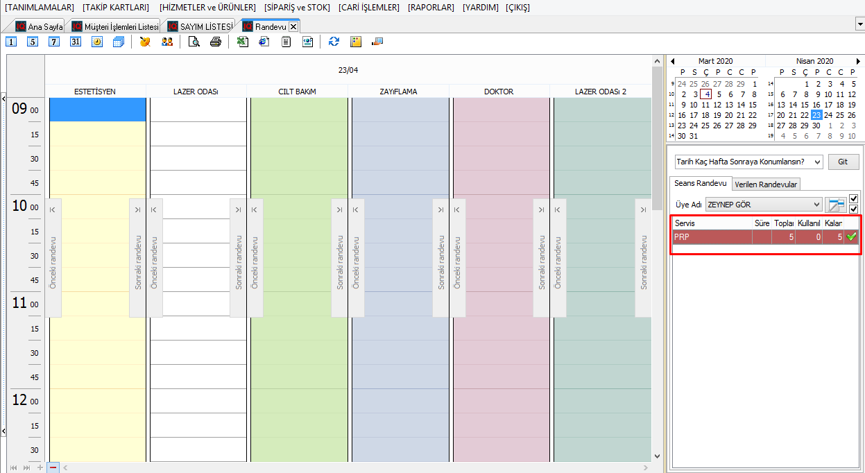Viewport: 865px width, 473px height.
Task: Click the two-people customers toolbar icon
Action: pos(167,42)
